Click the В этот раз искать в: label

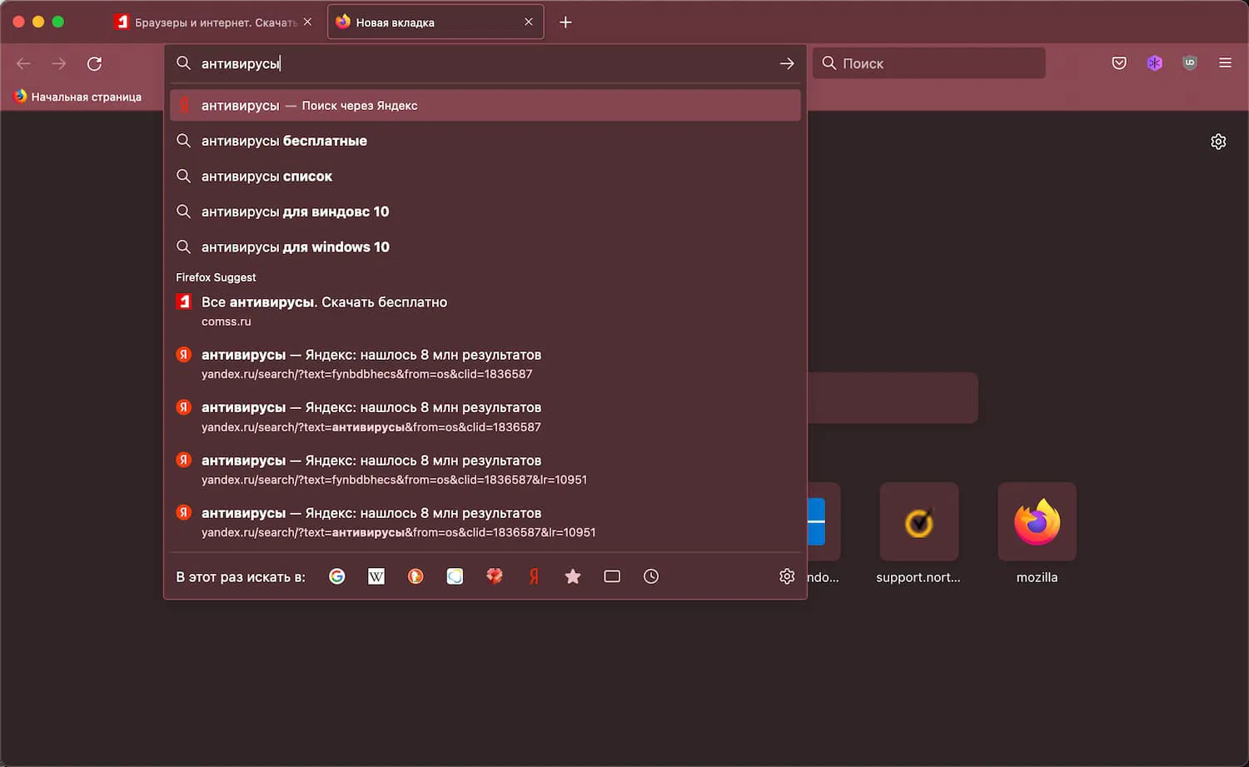241,576
